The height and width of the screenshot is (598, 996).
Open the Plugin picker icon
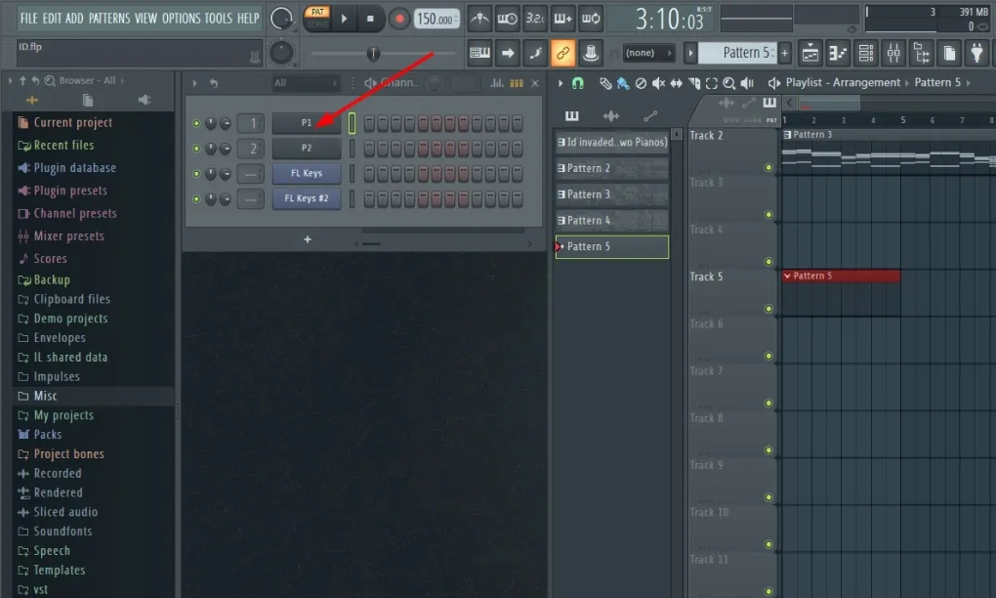pyautogui.click(x=975, y=53)
